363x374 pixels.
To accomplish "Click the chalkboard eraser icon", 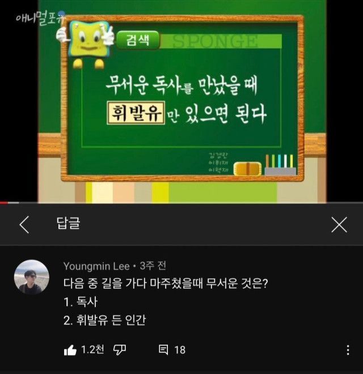I will click(x=247, y=169).
